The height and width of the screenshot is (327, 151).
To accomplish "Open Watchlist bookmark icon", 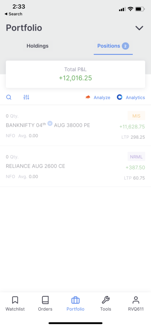I will (x=15, y=300).
